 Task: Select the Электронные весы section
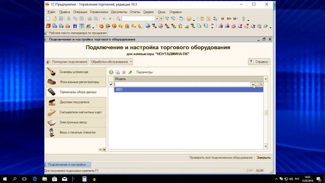pyautogui.click(x=76, y=122)
